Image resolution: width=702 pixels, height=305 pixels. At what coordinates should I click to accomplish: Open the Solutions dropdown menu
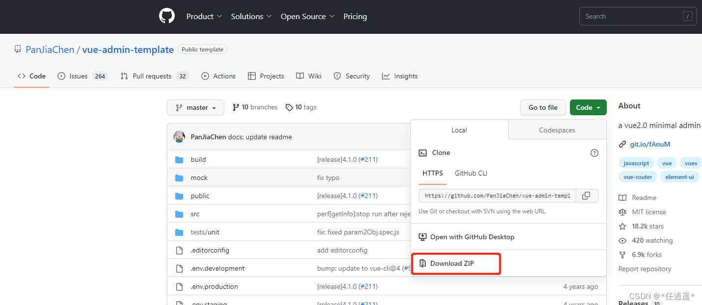251,16
